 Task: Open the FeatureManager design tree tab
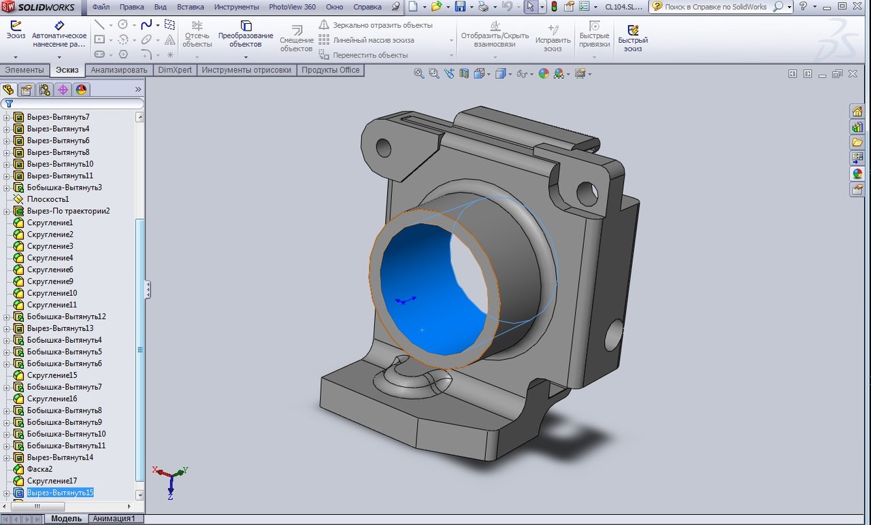click(8, 89)
